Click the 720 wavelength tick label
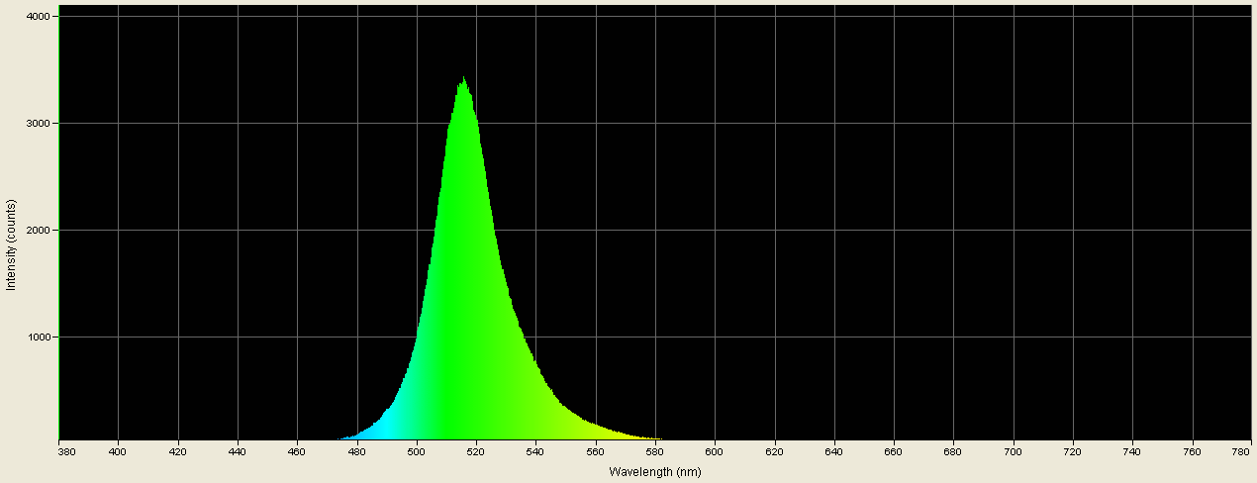This screenshot has height=483, width=1257. (x=1073, y=451)
